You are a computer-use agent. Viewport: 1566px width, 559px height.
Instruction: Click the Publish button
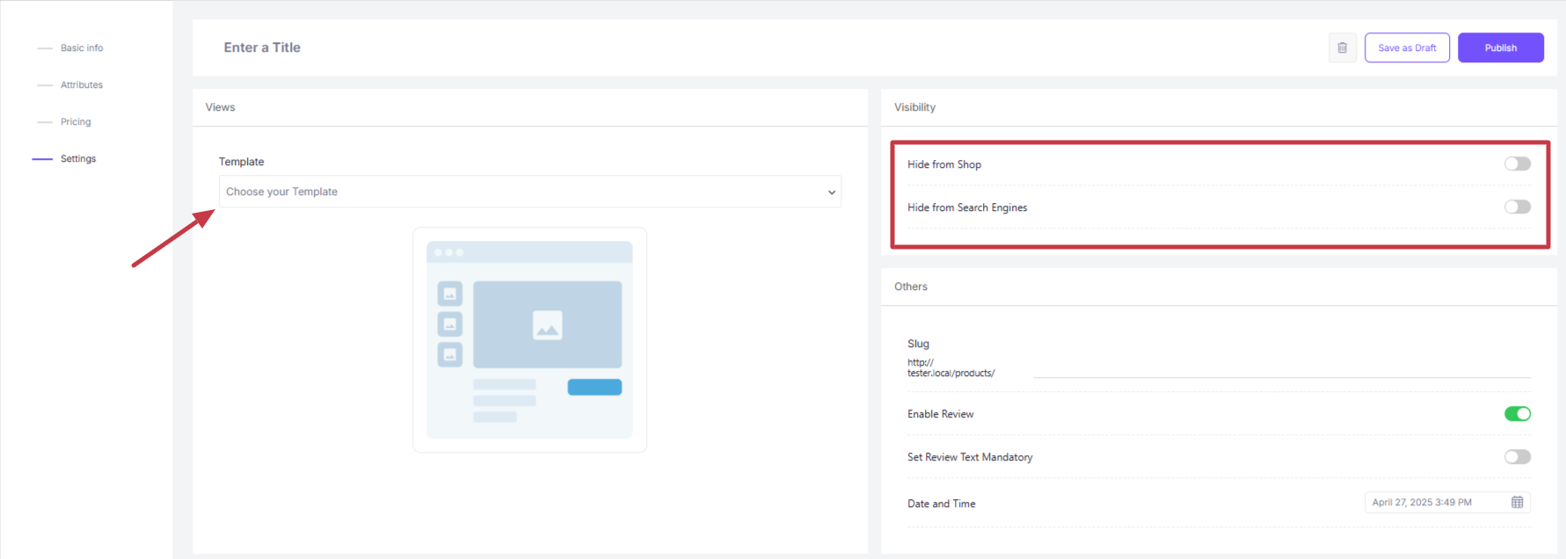click(1500, 47)
